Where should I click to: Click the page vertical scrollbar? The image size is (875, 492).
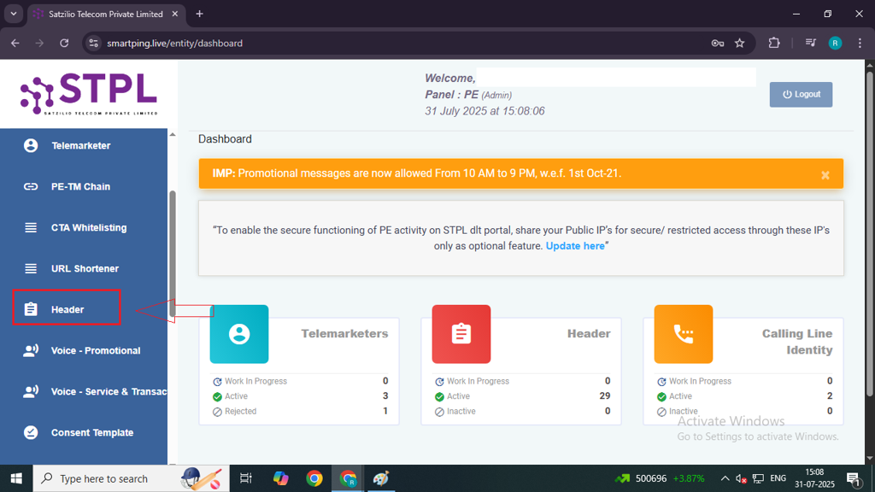click(869, 234)
